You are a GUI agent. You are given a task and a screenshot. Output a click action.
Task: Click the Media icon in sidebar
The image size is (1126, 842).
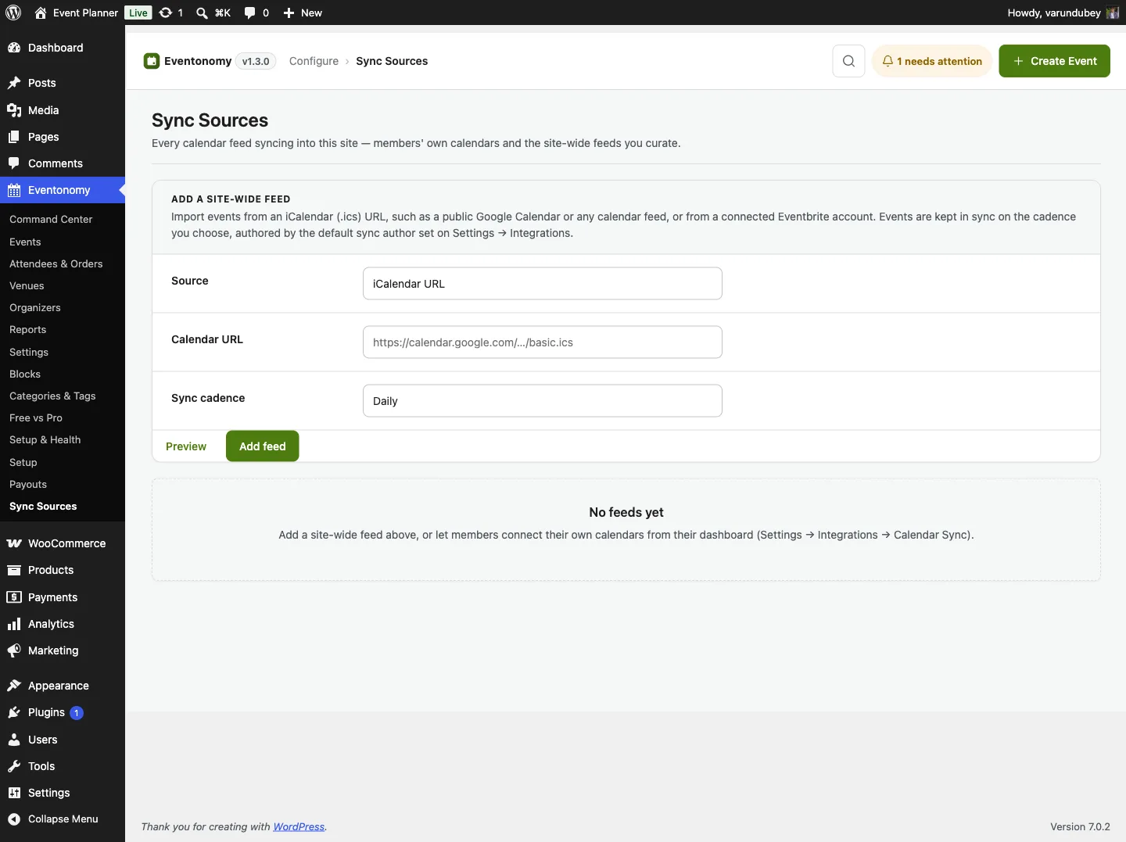tap(14, 110)
